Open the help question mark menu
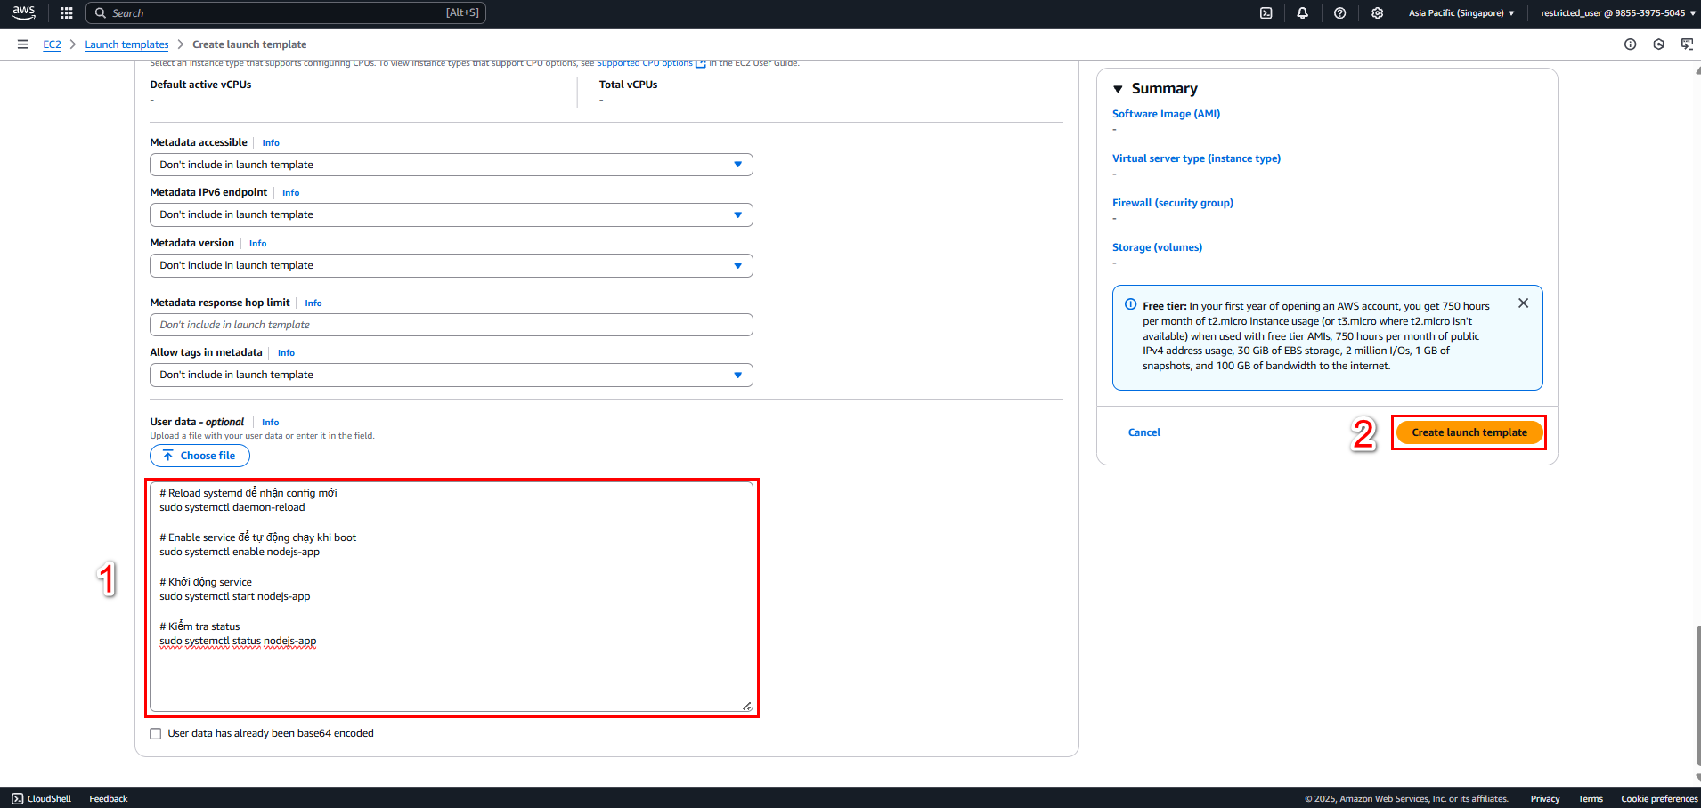 1340,13
